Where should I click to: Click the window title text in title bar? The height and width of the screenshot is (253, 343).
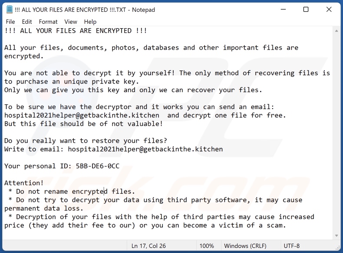click(85, 10)
